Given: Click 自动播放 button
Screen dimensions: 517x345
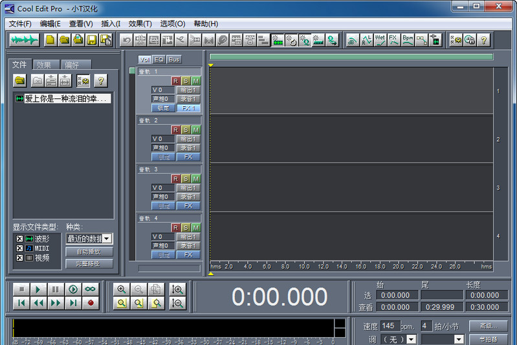Looking at the screenshot, I should pos(89,252).
